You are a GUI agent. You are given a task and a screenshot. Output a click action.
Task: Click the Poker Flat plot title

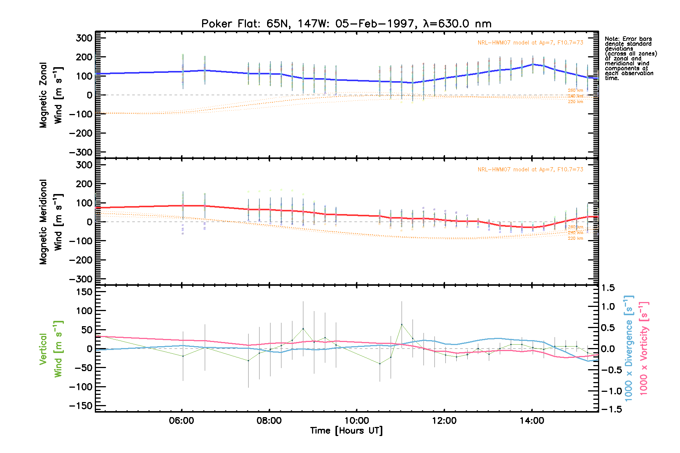click(346, 24)
